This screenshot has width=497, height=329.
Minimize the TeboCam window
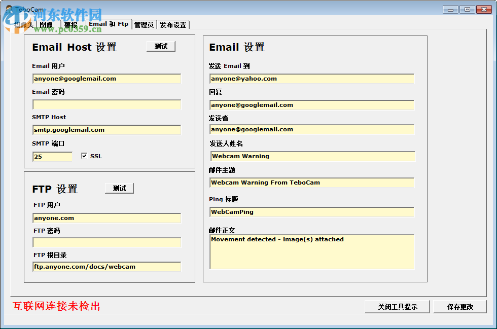pos(450,10)
